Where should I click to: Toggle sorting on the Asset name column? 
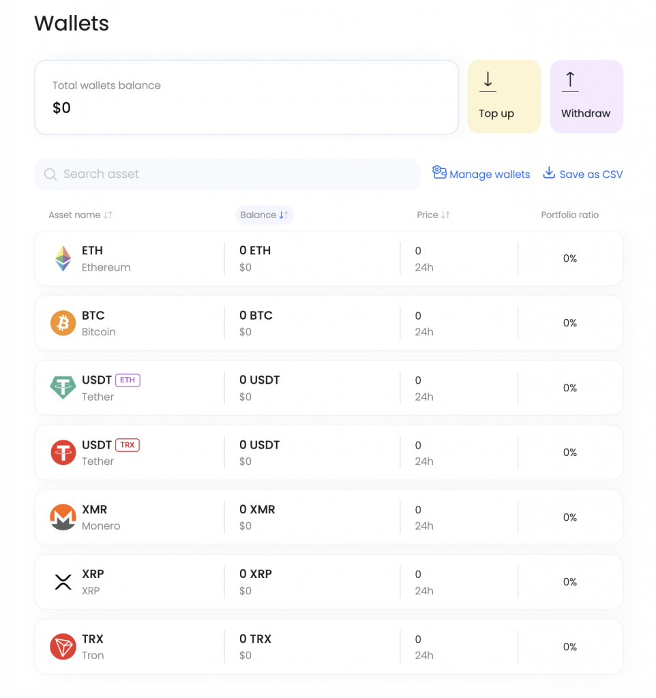coord(80,215)
